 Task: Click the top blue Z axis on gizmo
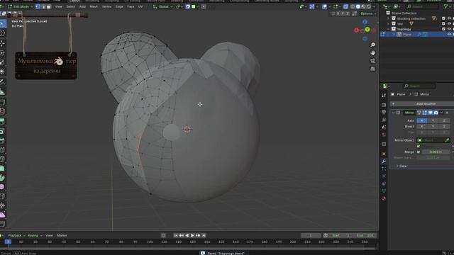coord(365,22)
